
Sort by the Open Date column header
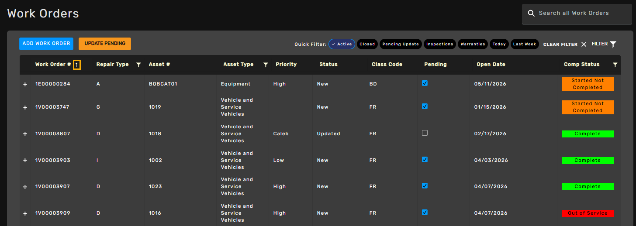[491, 65]
